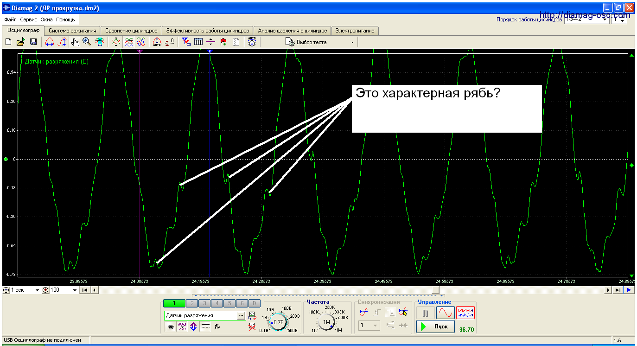The width and height of the screenshot is (637, 346).
Task: Open the cylinder firing order dropdown
Action: pos(586,20)
